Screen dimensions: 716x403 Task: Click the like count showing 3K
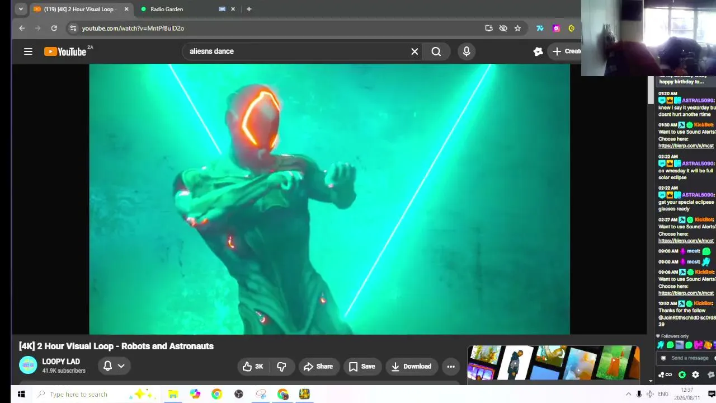(259, 367)
